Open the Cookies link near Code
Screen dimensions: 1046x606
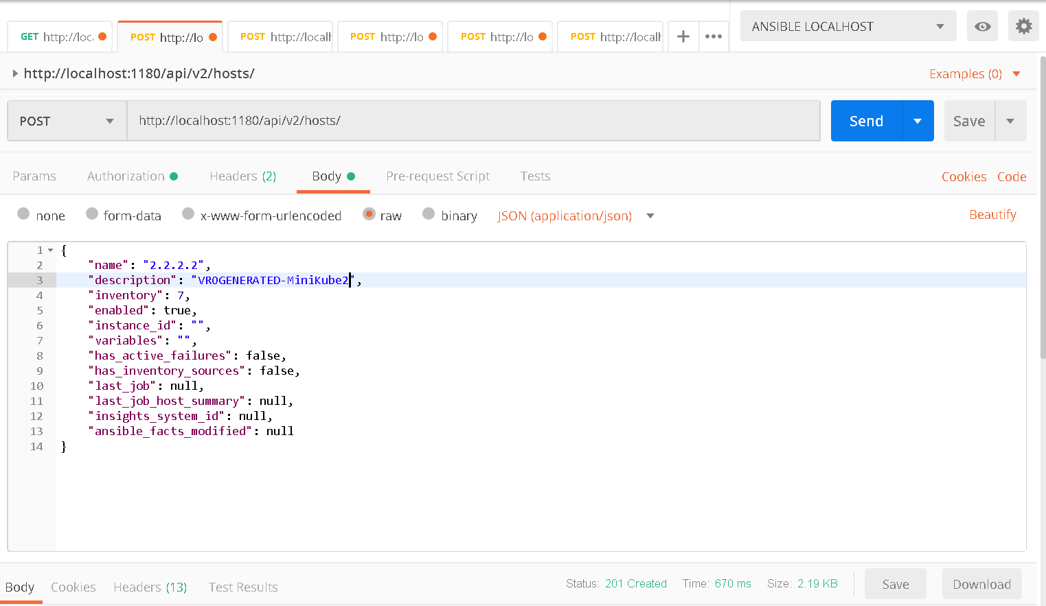(964, 176)
